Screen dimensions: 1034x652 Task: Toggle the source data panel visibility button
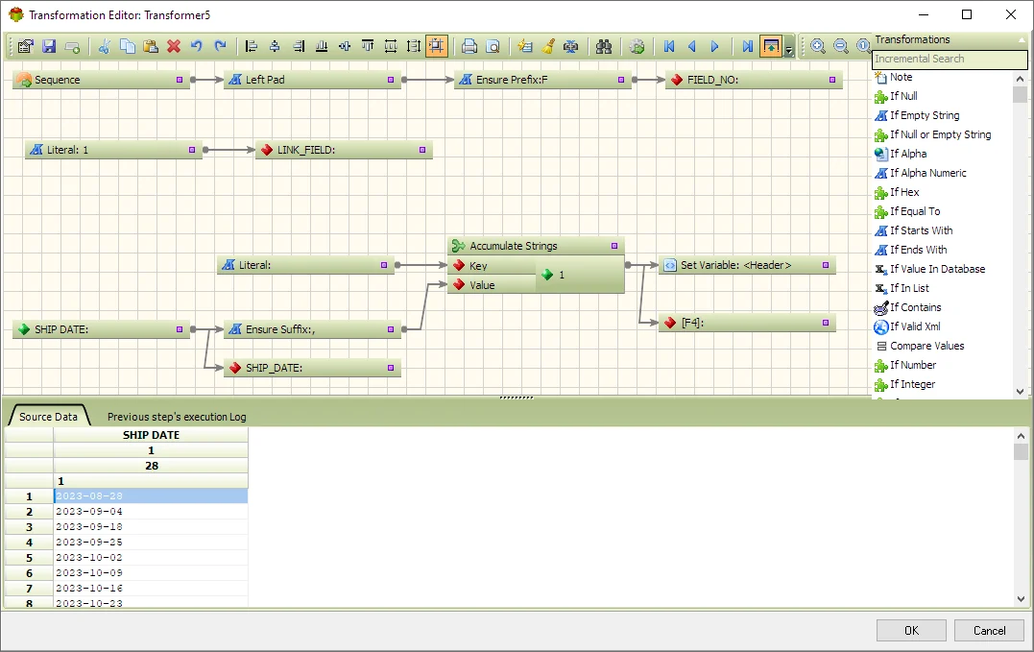[x=770, y=46]
